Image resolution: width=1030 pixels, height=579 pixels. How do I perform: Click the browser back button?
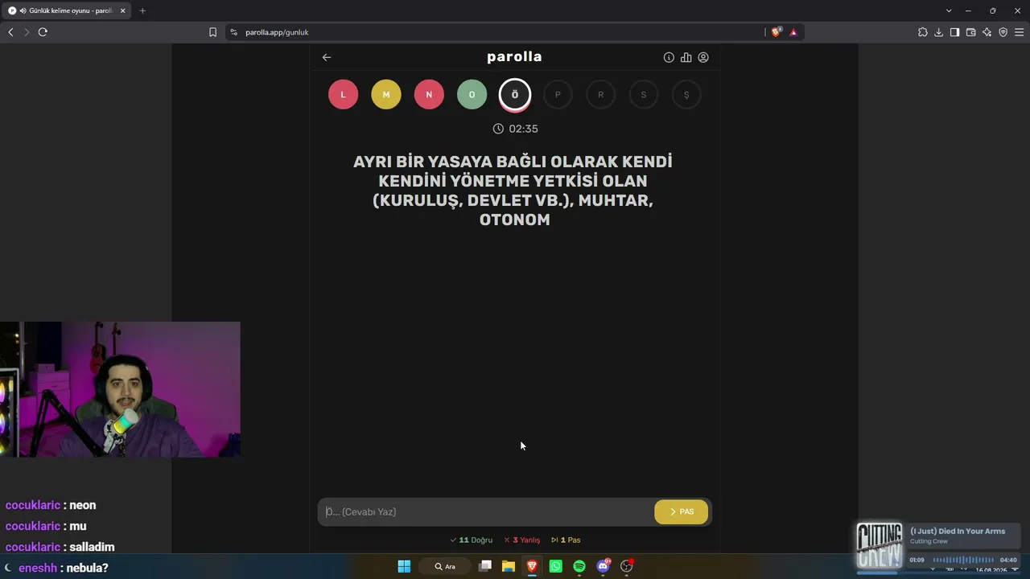pyautogui.click(x=10, y=32)
